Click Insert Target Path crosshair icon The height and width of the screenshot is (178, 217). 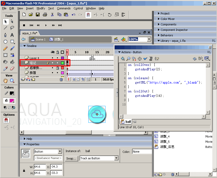point(140,59)
